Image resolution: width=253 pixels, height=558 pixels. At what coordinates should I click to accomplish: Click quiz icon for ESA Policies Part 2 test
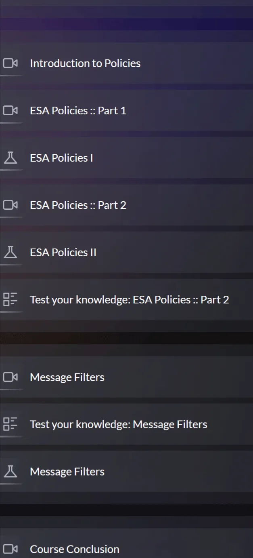[x=10, y=300]
